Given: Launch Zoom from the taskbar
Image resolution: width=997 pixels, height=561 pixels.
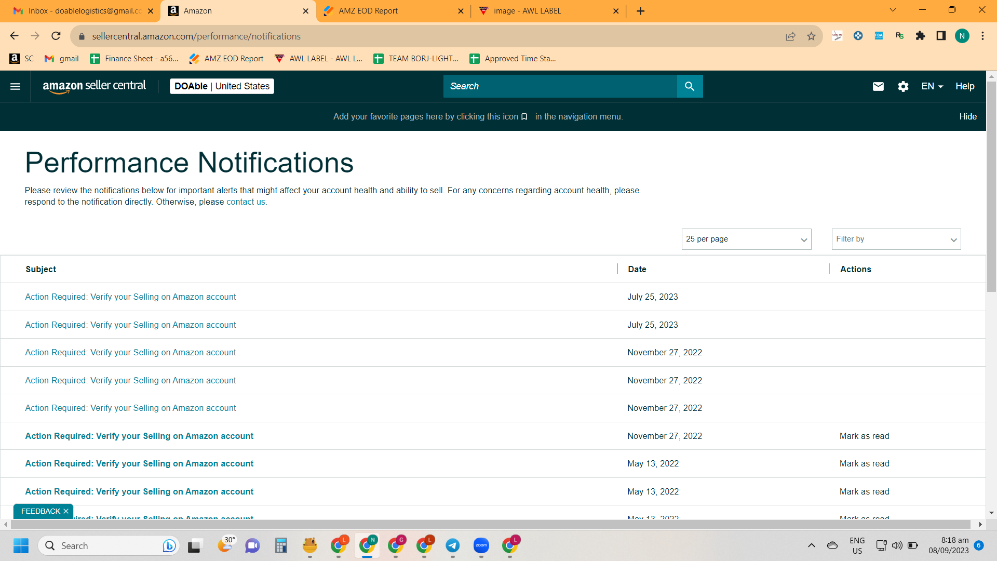Looking at the screenshot, I should click(x=481, y=545).
